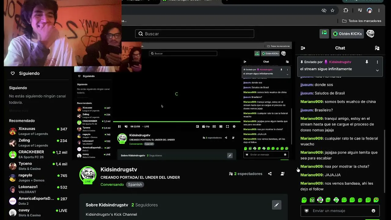Click the user-check icon beside share

[283, 174]
